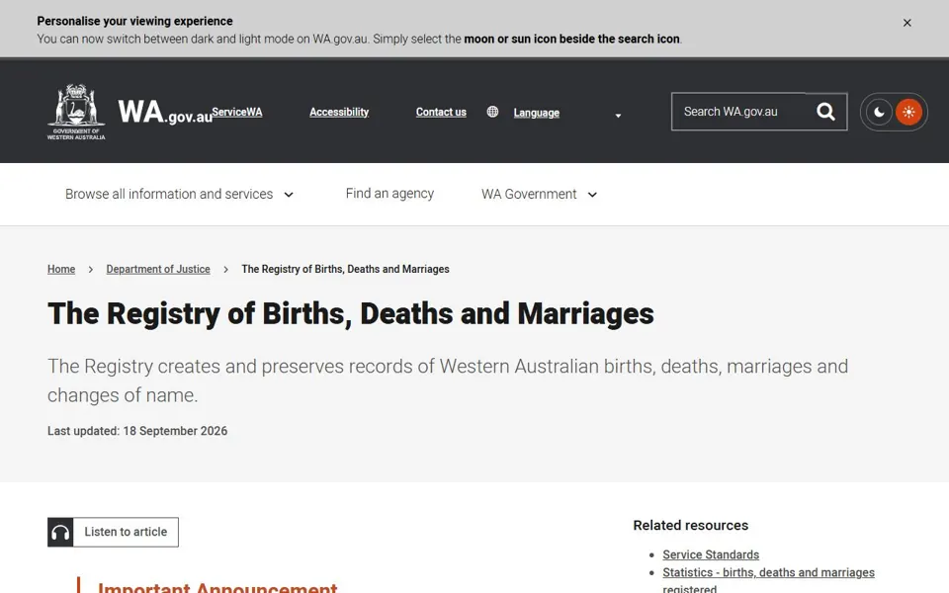Go to the Home breadcrumb

coord(61,269)
